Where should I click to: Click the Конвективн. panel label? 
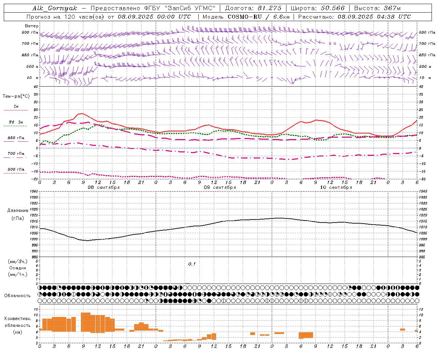point(18,319)
